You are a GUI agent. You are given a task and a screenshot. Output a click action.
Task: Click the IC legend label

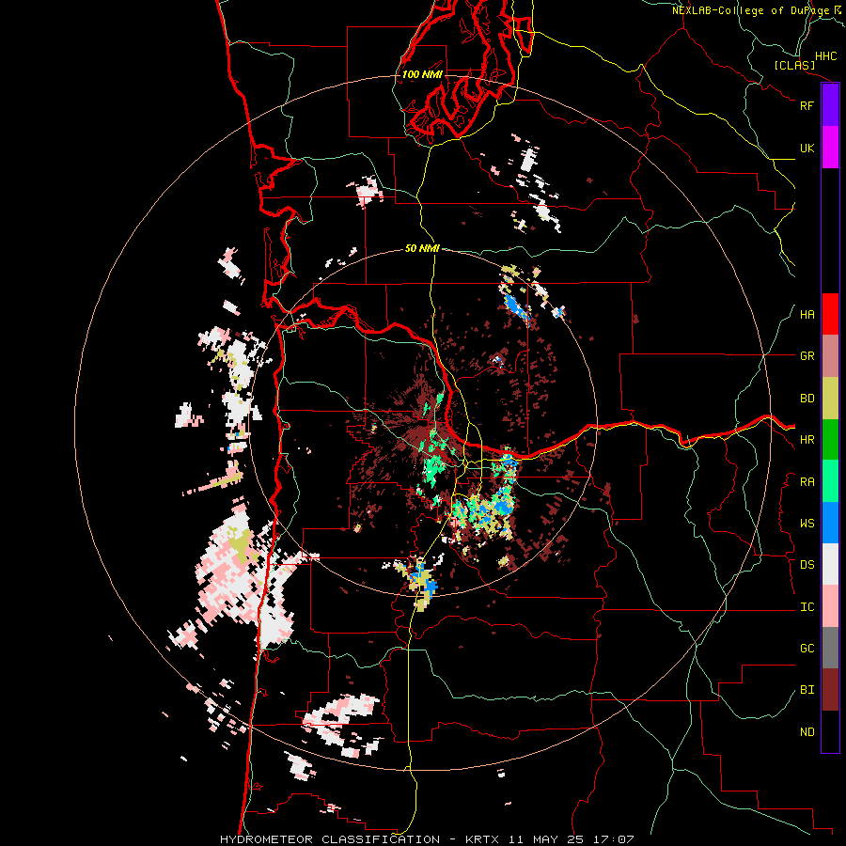[807, 607]
